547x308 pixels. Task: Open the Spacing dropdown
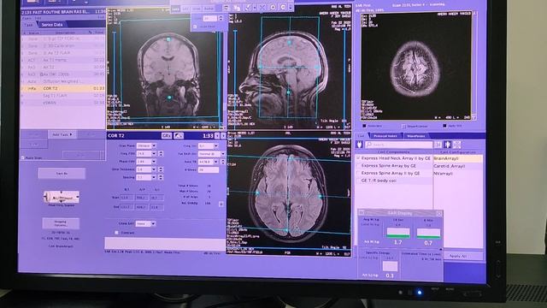tap(154, 177)
